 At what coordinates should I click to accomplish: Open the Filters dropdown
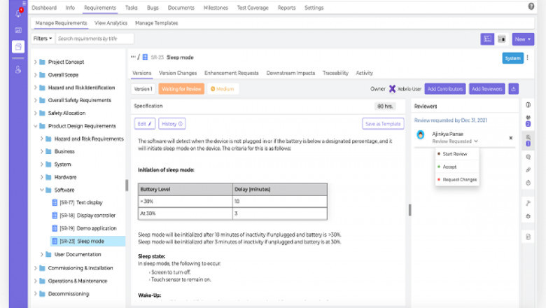[43, 38]
